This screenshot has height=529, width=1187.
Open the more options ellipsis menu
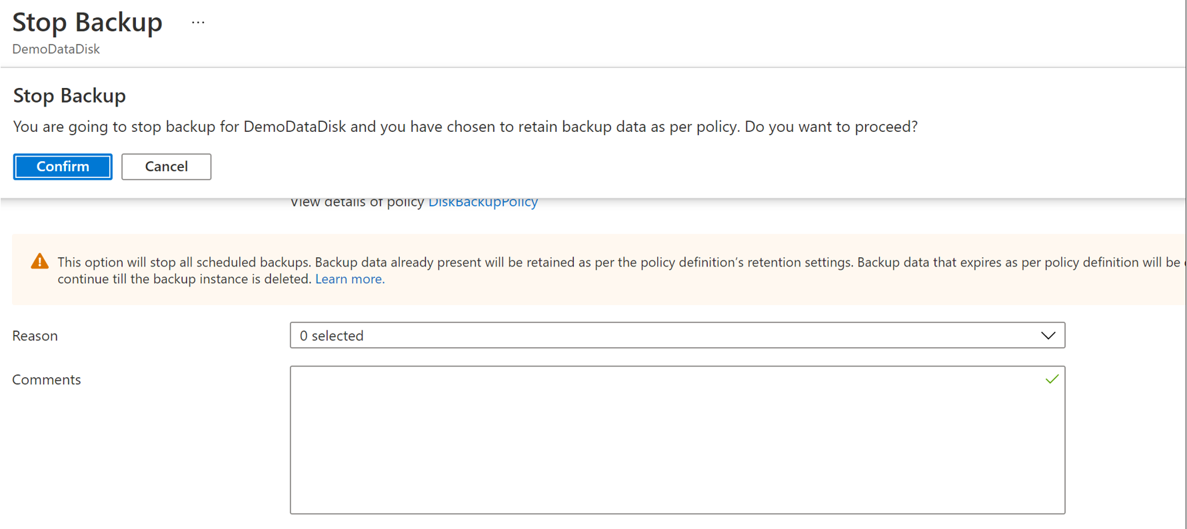(198, 23)
